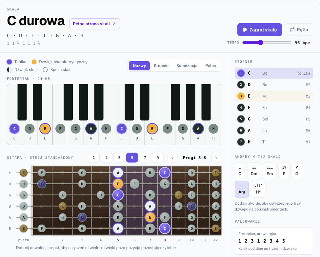Play the IV chord F
The height and width of the screenshot is (257, 320).
pos(284,171)
